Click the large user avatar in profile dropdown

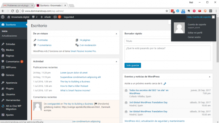tap(179, 28)
